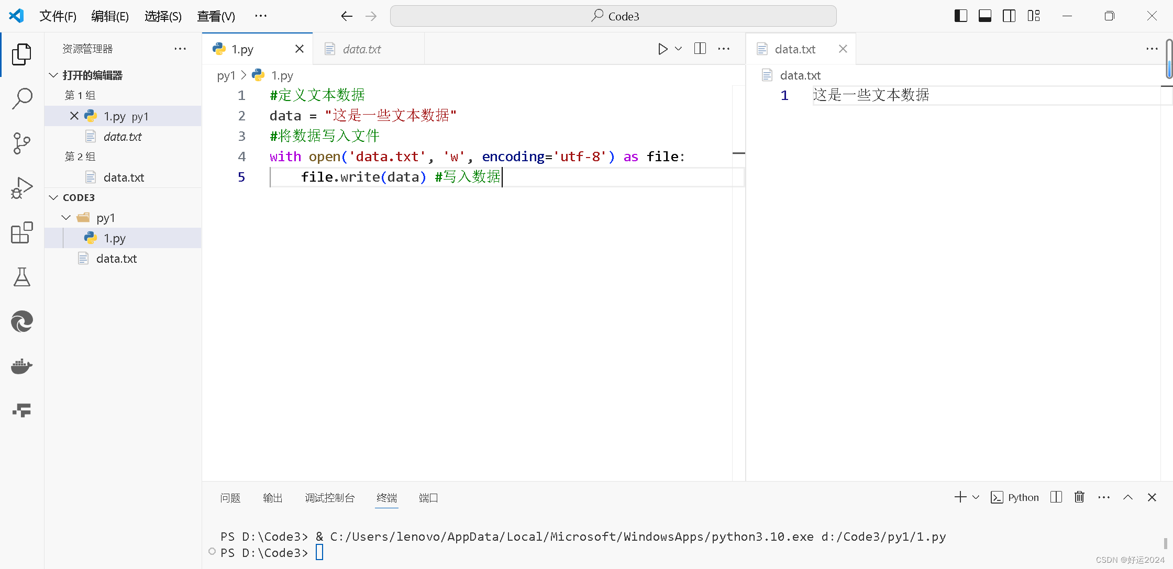Open the Source Control view

pyautogui.click(x=22, y=143)
